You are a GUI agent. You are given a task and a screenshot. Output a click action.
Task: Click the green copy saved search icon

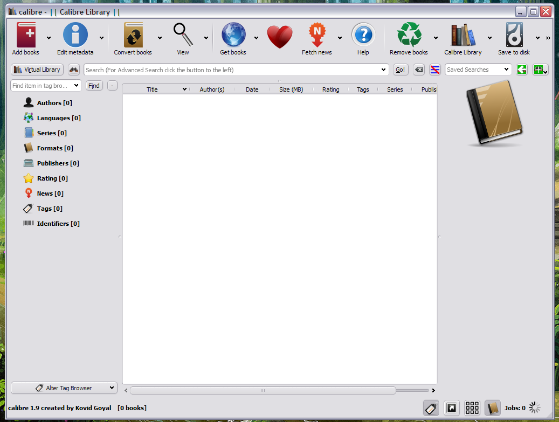(522, 70)
